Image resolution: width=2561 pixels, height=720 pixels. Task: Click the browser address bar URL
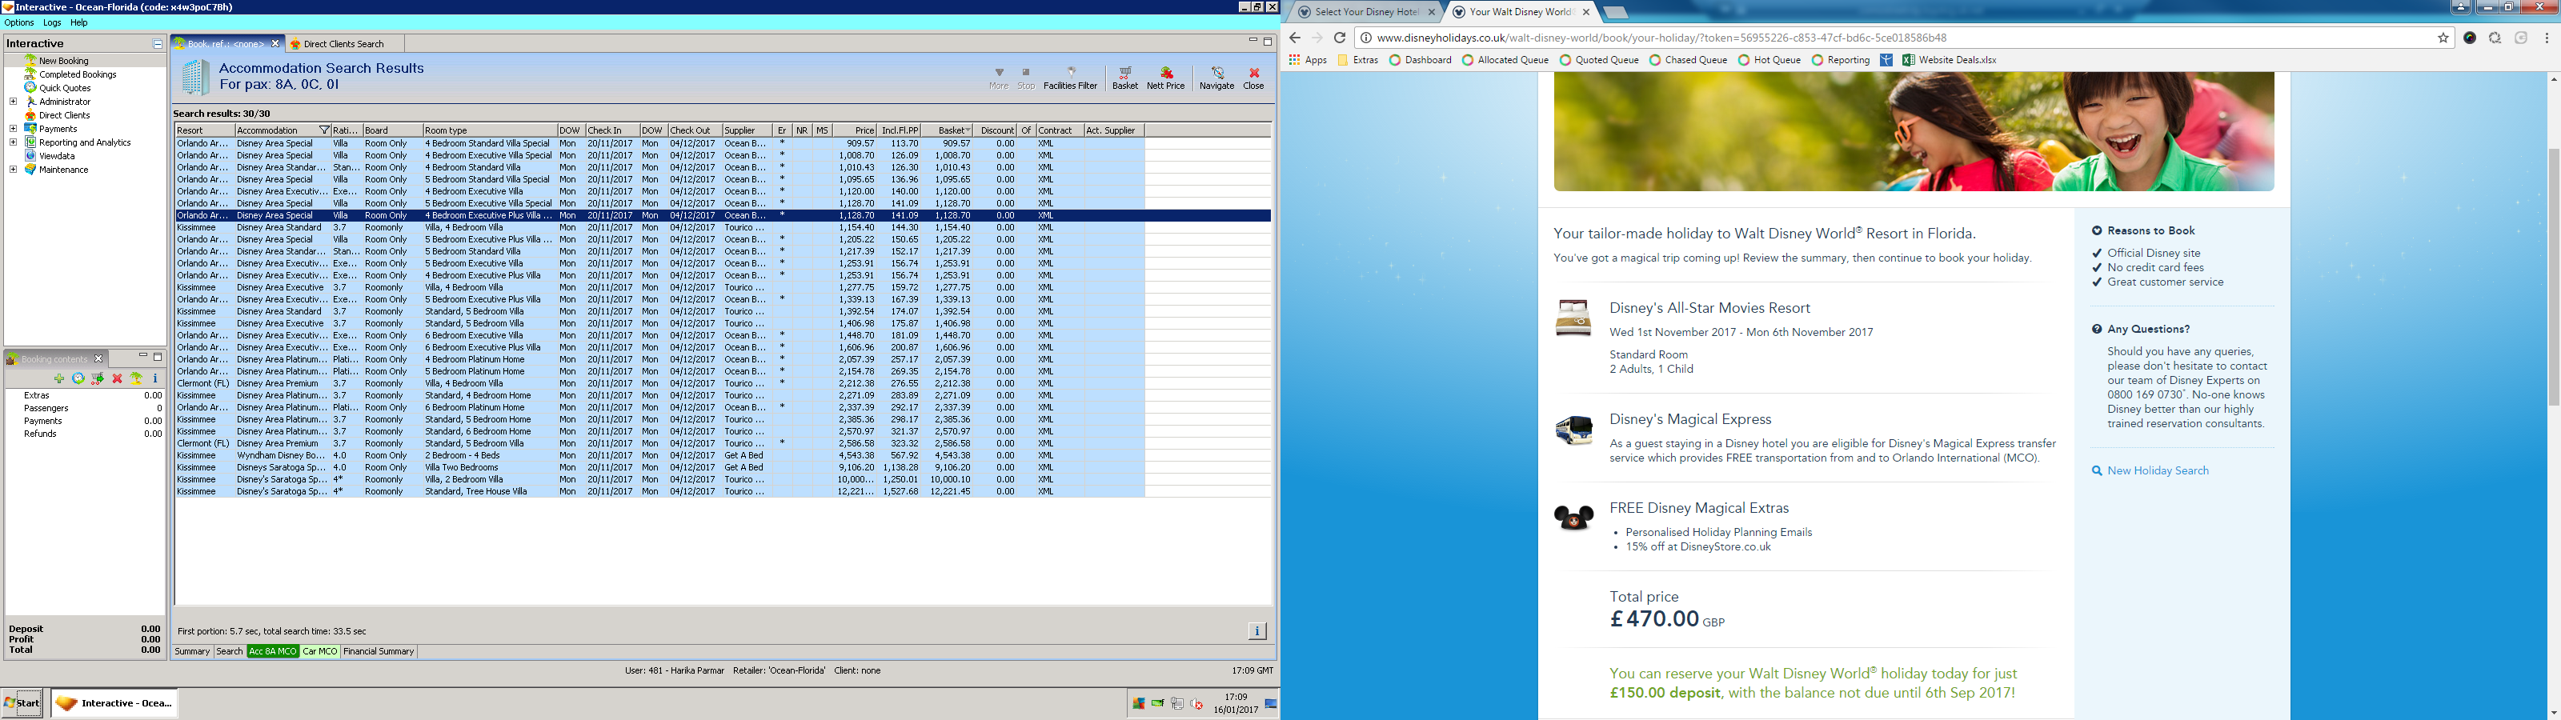pyautogui.click(x=1661, y=38)
